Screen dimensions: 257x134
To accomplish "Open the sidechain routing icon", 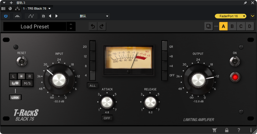I will pos(17,8).
